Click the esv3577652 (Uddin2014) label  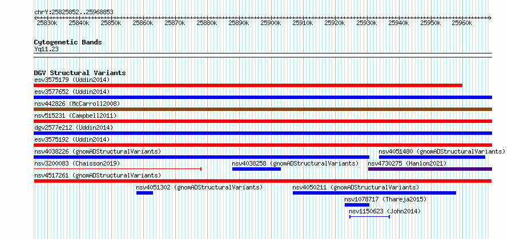72,92
